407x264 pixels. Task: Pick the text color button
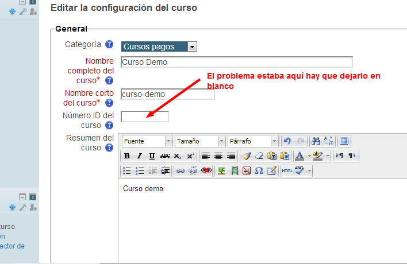(x=299, y=156)
